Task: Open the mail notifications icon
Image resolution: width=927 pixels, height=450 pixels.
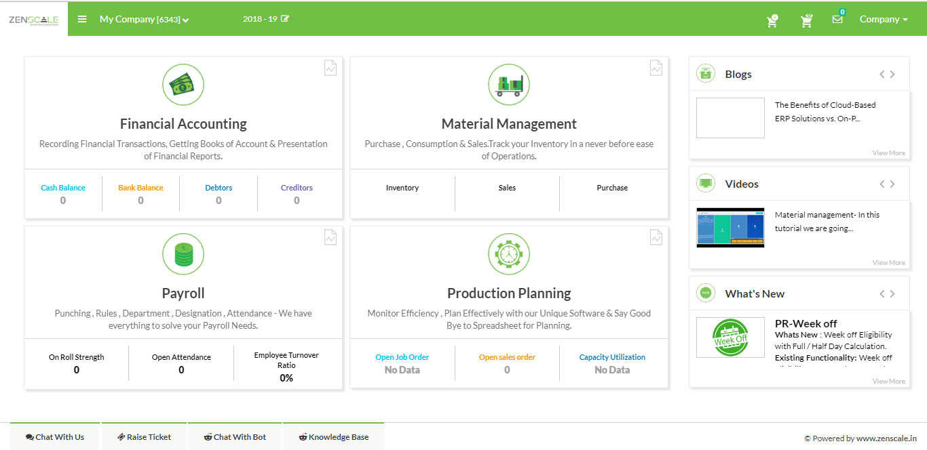Action: [x=837, y=19]
